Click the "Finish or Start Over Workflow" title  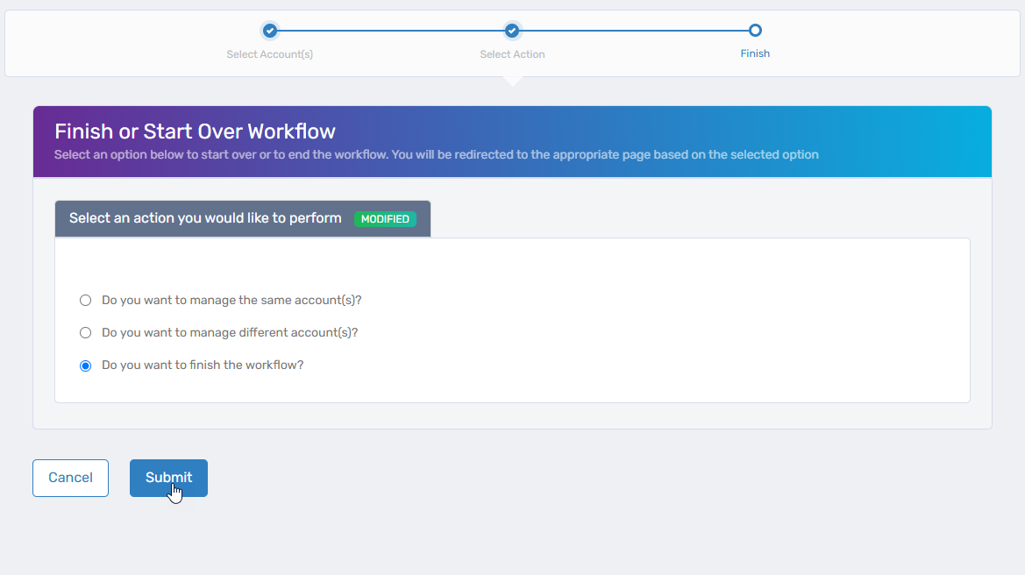click(x=195, y=131)
